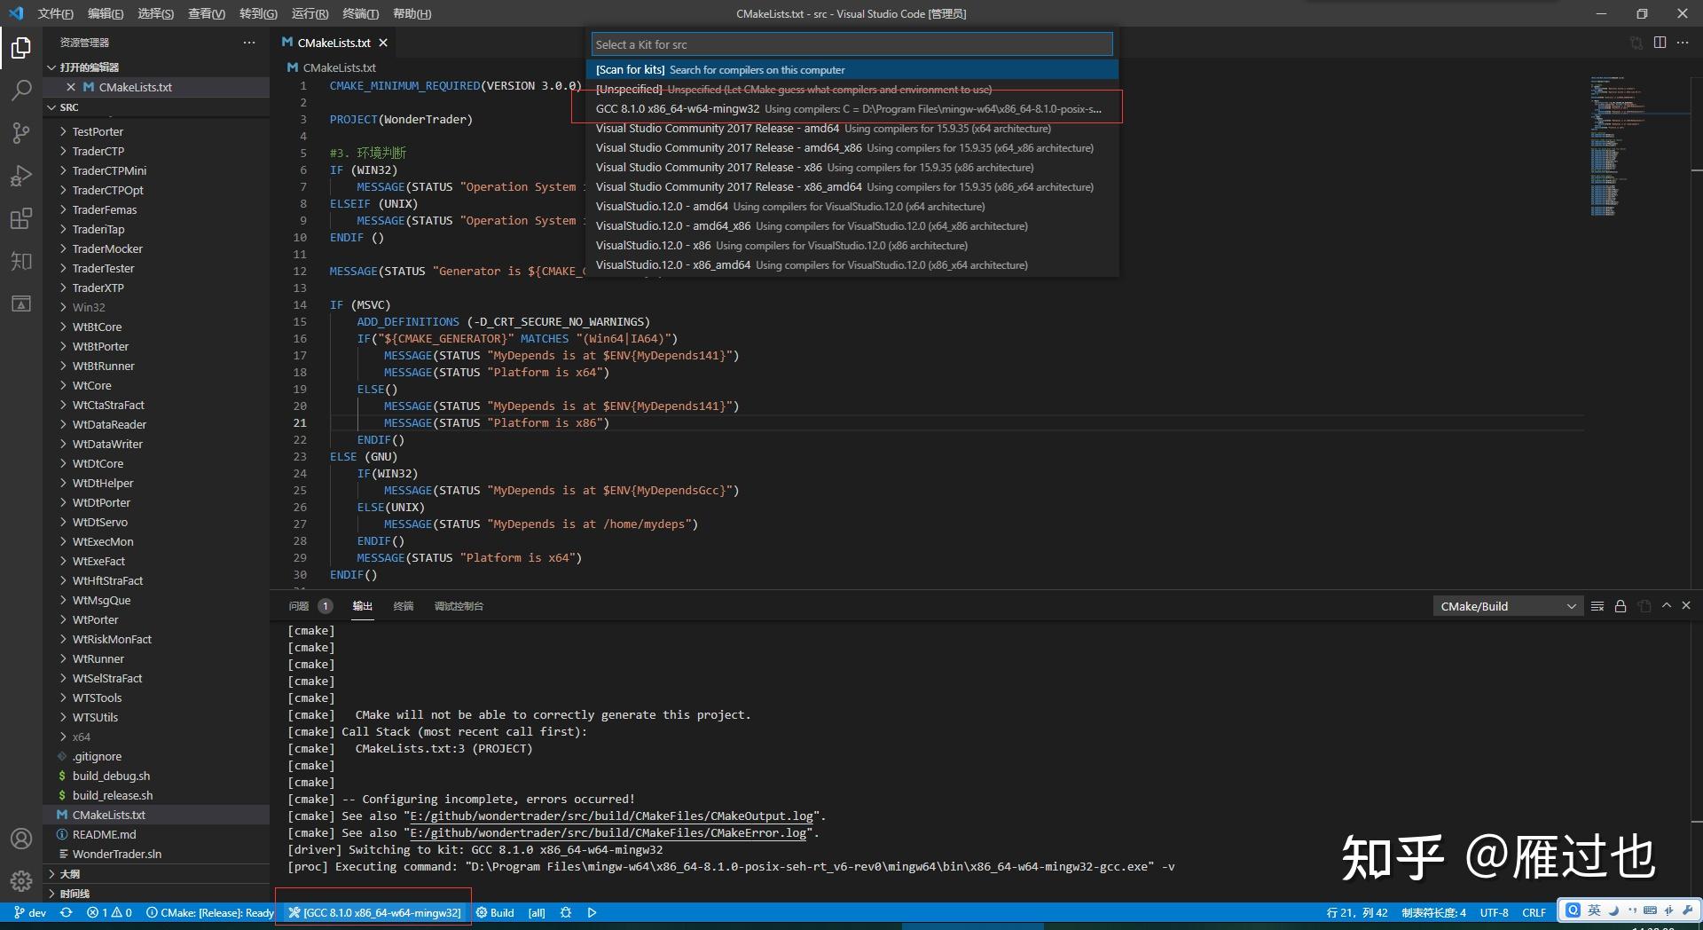Viewport: 1703px width, 930px height.
Task: Split the editor to the right
Action: (x=1660, y=43)
